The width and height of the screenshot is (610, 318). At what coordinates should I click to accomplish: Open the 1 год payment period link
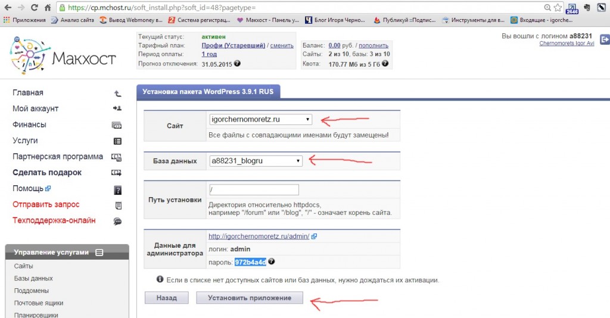[x=209, y=54]
